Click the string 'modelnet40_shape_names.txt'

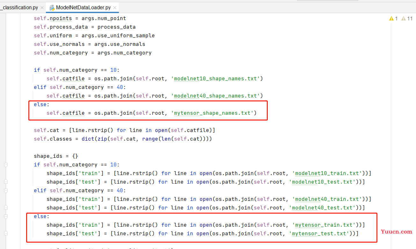[x=215, y=96]
